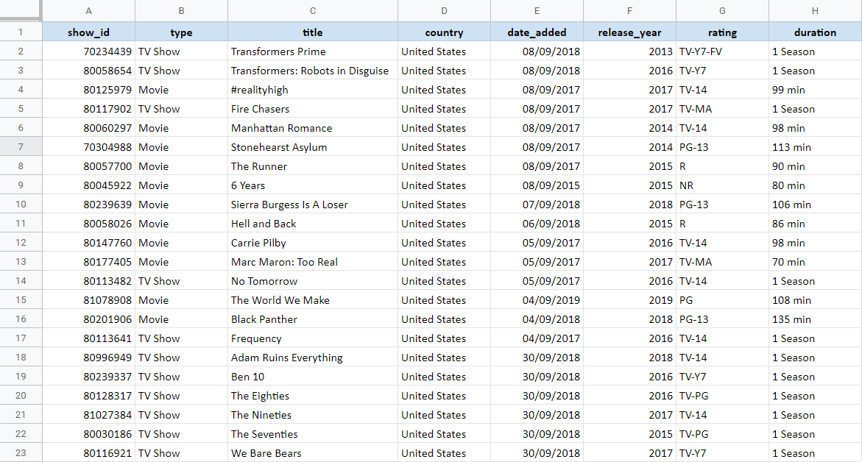Select column C header
Viewport: 862px width, 462px height.
[313, 10]
